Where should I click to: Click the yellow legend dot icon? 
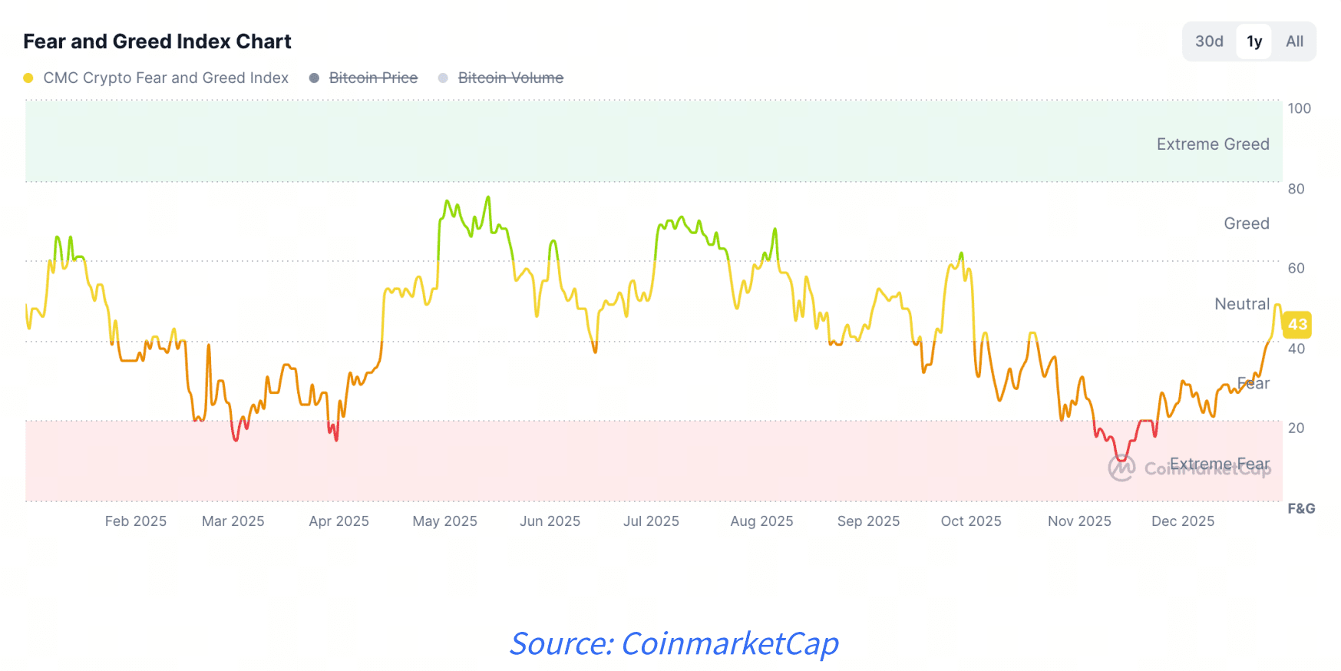click(x=28, y=78)
